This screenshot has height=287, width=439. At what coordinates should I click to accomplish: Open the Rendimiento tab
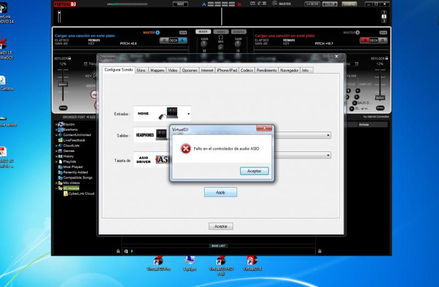click(x=267, y=70)
